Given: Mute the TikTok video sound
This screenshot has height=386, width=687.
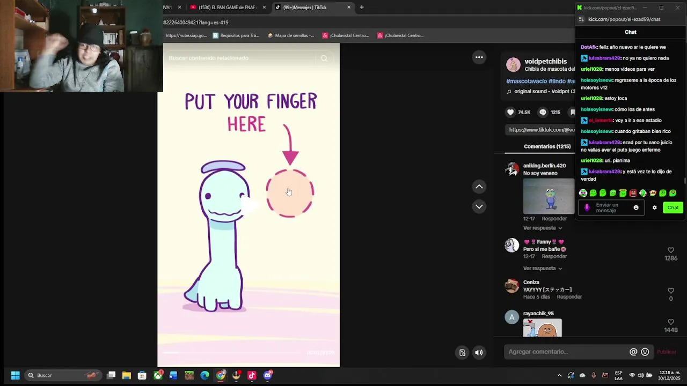Looking at the screenshot, I should [x=479, y=352].
